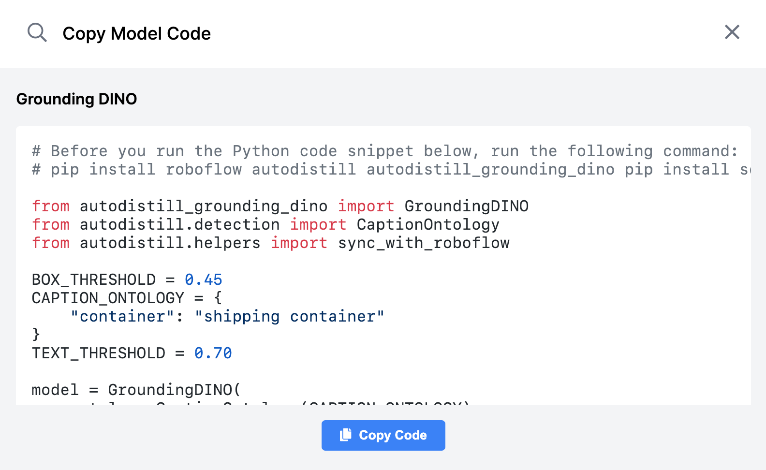The height and width of the screenshot is (470, 766).
Task: Click the closing curly brace line
Action: click(36, 334)
